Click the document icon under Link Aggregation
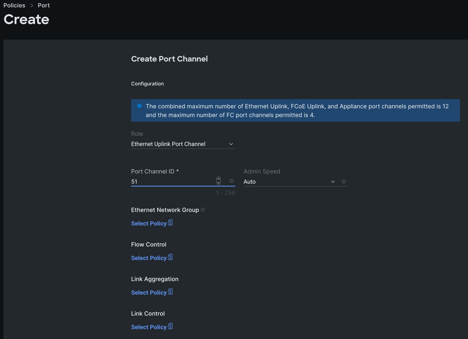This screenshot has width=468, height=339. (x=171, y=292)
